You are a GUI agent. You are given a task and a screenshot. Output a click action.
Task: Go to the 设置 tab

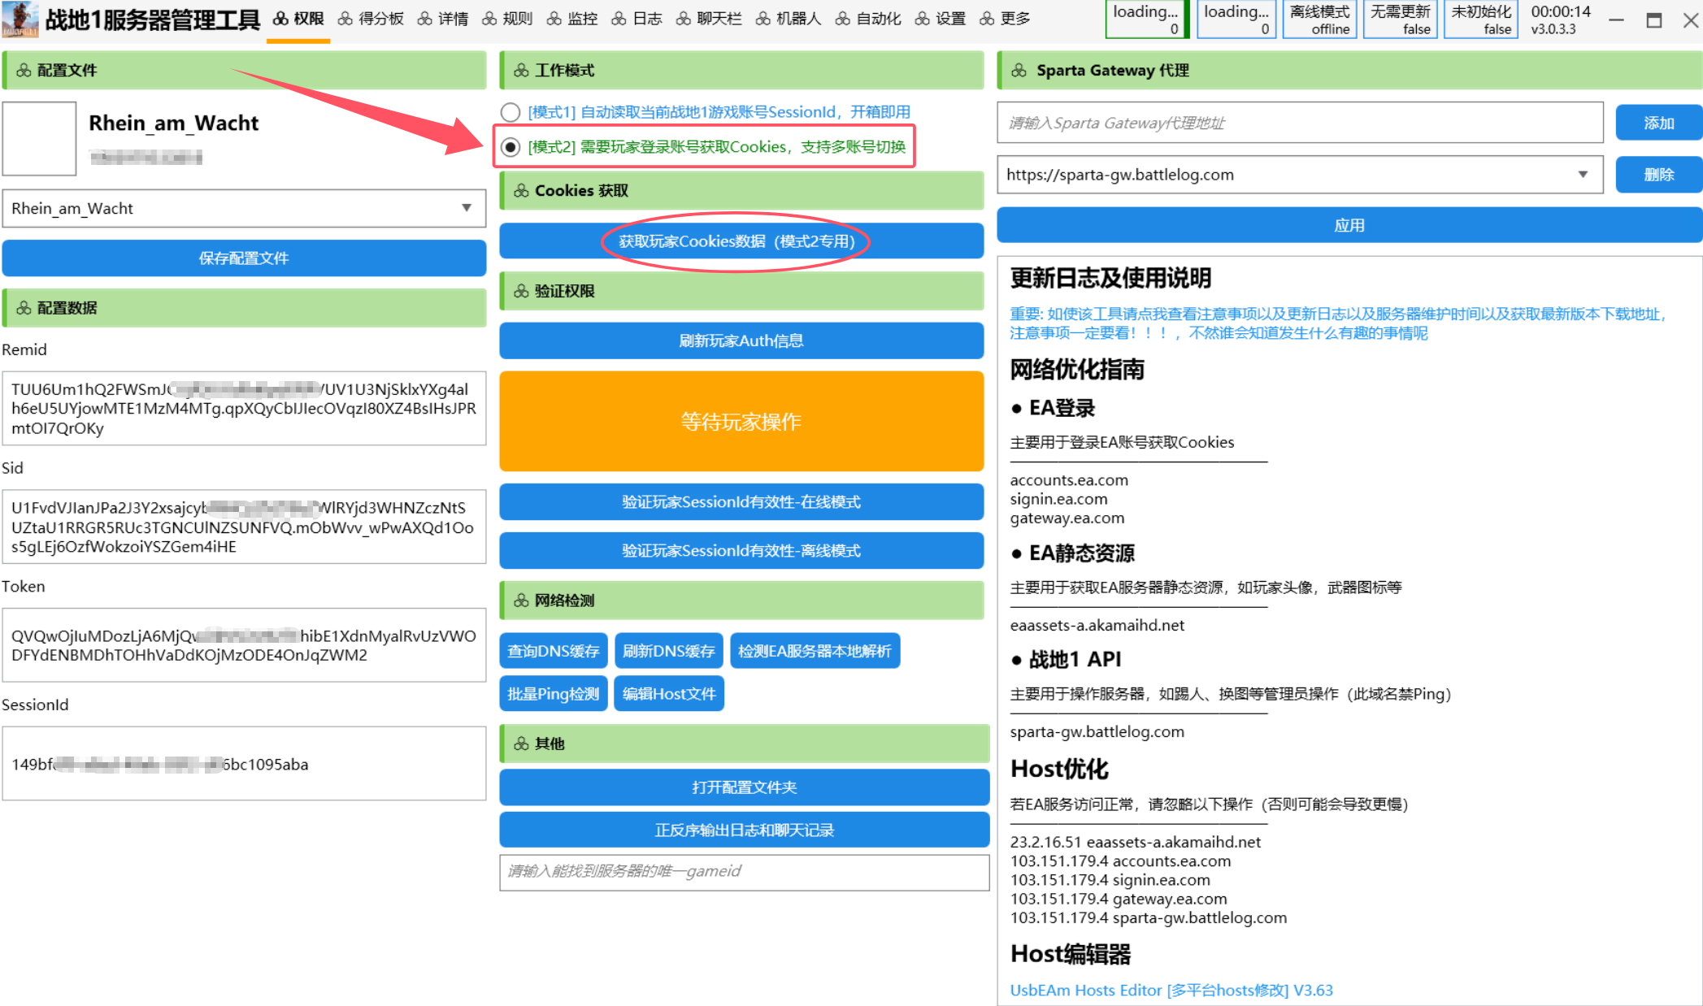(x=941, y=19)
